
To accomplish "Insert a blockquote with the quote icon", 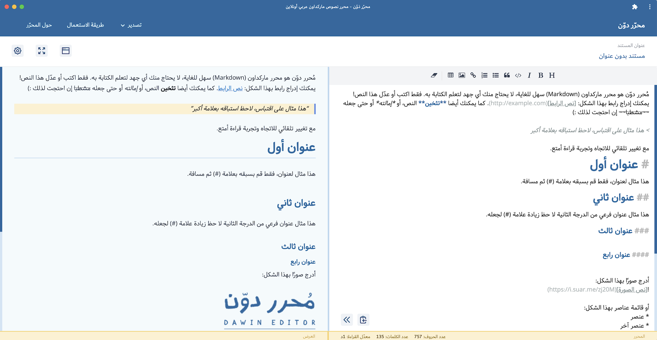I will (507, 75).
